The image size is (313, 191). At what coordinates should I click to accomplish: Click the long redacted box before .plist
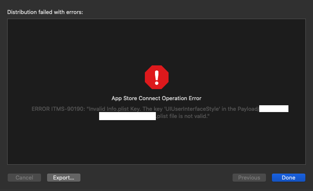[x=127, y=116]
